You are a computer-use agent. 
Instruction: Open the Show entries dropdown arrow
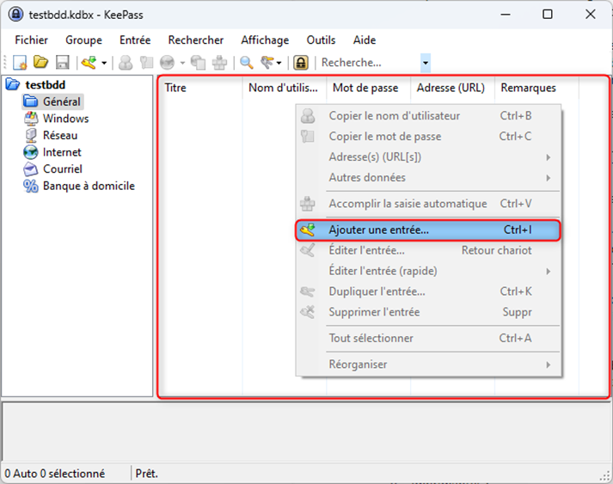click(x=279, y=63)
